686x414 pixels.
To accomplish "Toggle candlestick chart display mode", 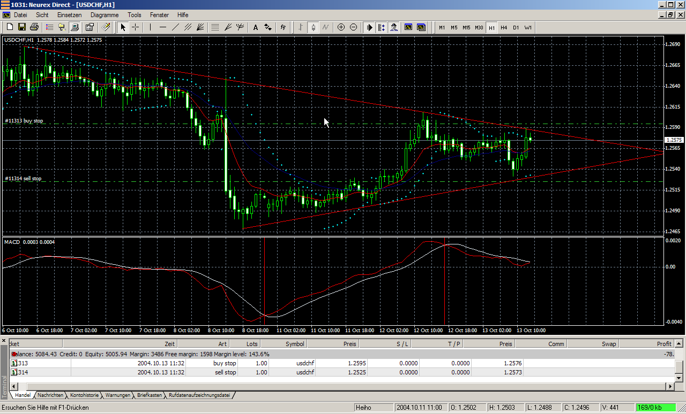I will tap(313, 27).
